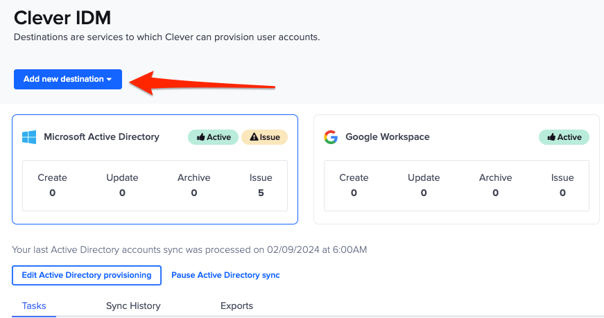Switch to the Tasks tab
The height and width of the screenshot is (318, 604).
click(34, 306)
